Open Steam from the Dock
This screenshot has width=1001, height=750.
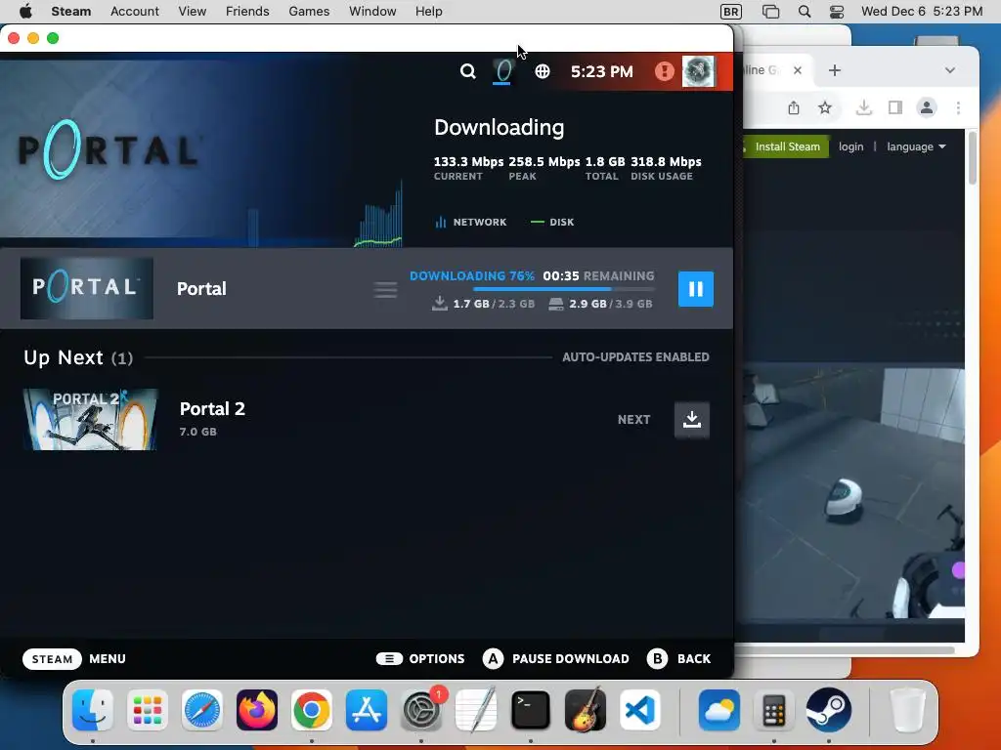(x=829, y=710)
